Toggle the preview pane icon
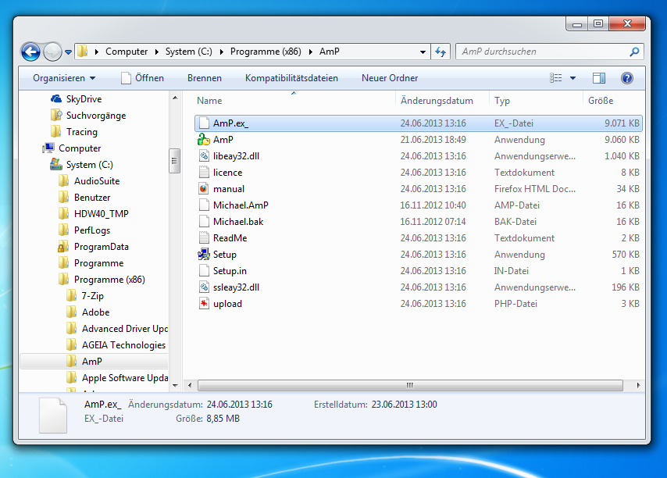The width and height of the screenshot is (667, 478). pos(599,78)
